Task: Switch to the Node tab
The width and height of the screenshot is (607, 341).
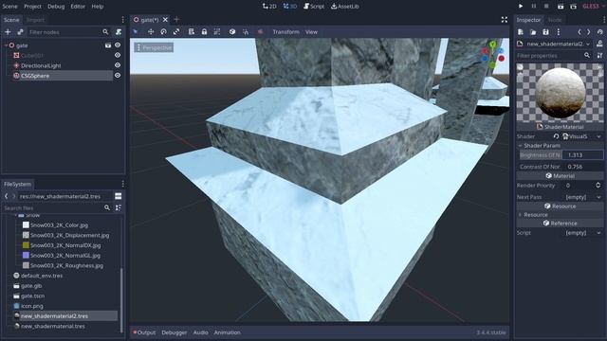Action: (x=555, y=20)
